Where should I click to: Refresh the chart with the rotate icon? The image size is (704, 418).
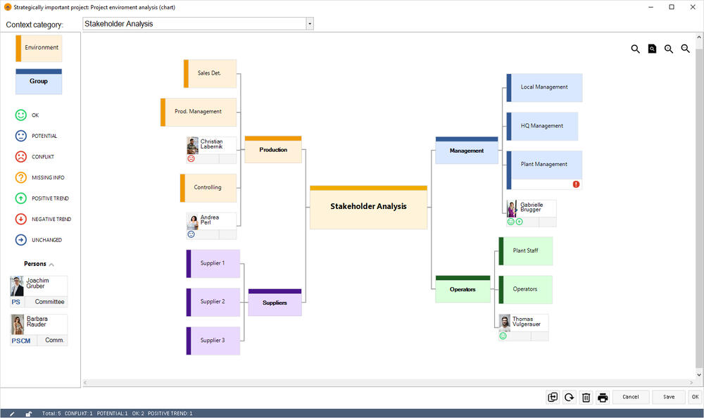point(570,397)
